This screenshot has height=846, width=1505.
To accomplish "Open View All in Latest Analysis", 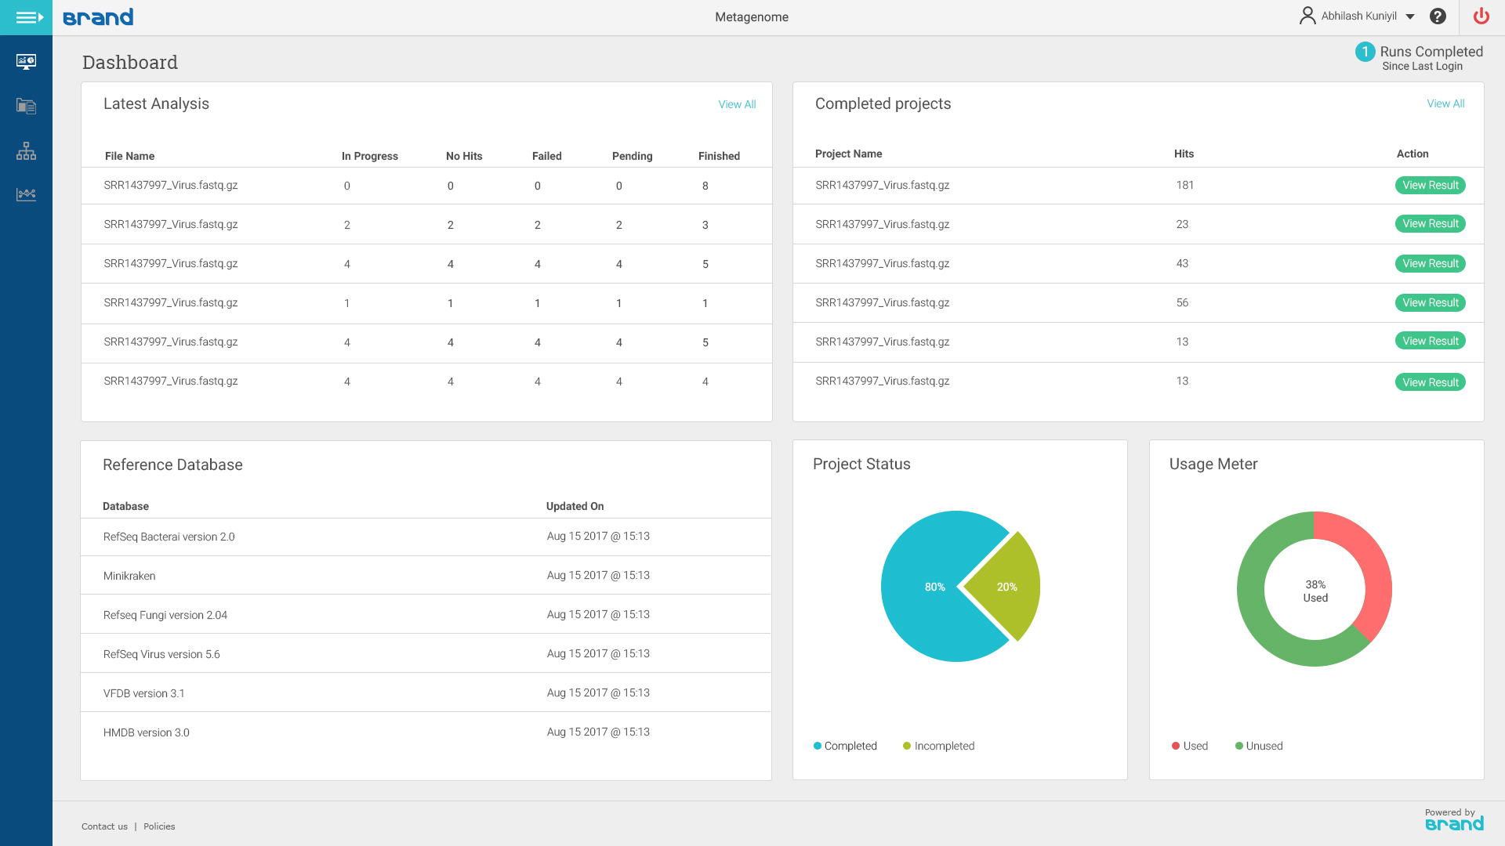I will pyautogui.click(x=737, y=104).
